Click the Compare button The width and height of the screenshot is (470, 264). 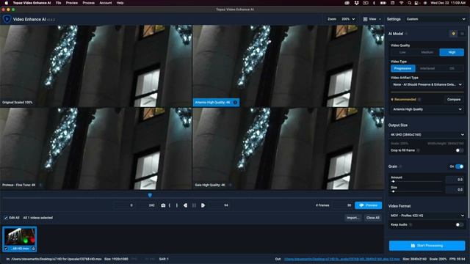point(454,100)
